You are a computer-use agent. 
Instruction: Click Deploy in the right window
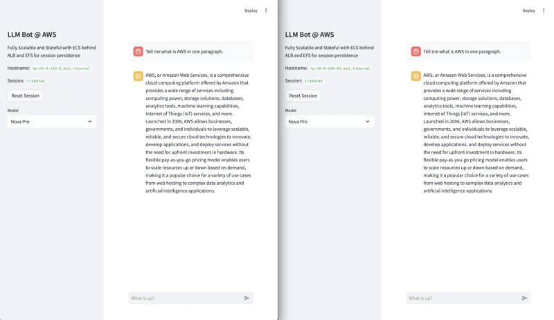(528, 10)
